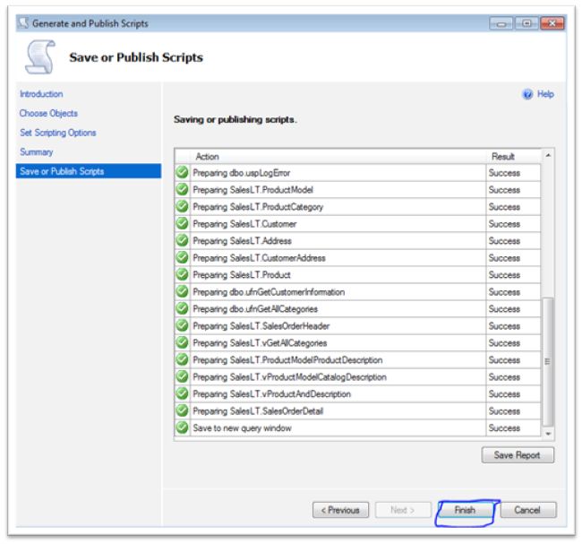Click the Success result for SalesLT.SalesOrderDetail
The height and width of the screenshot is (544, 582).
[504, 411]
